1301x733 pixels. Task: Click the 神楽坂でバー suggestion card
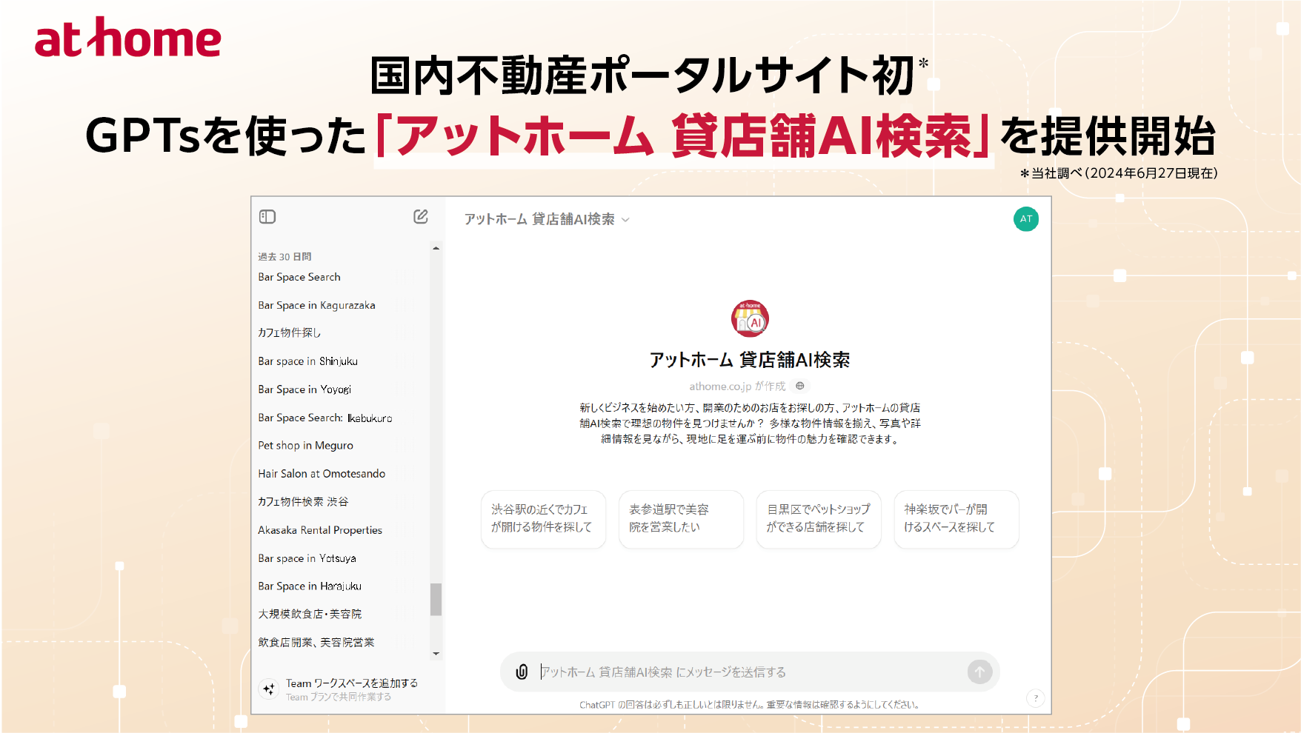tap(956, 519)
